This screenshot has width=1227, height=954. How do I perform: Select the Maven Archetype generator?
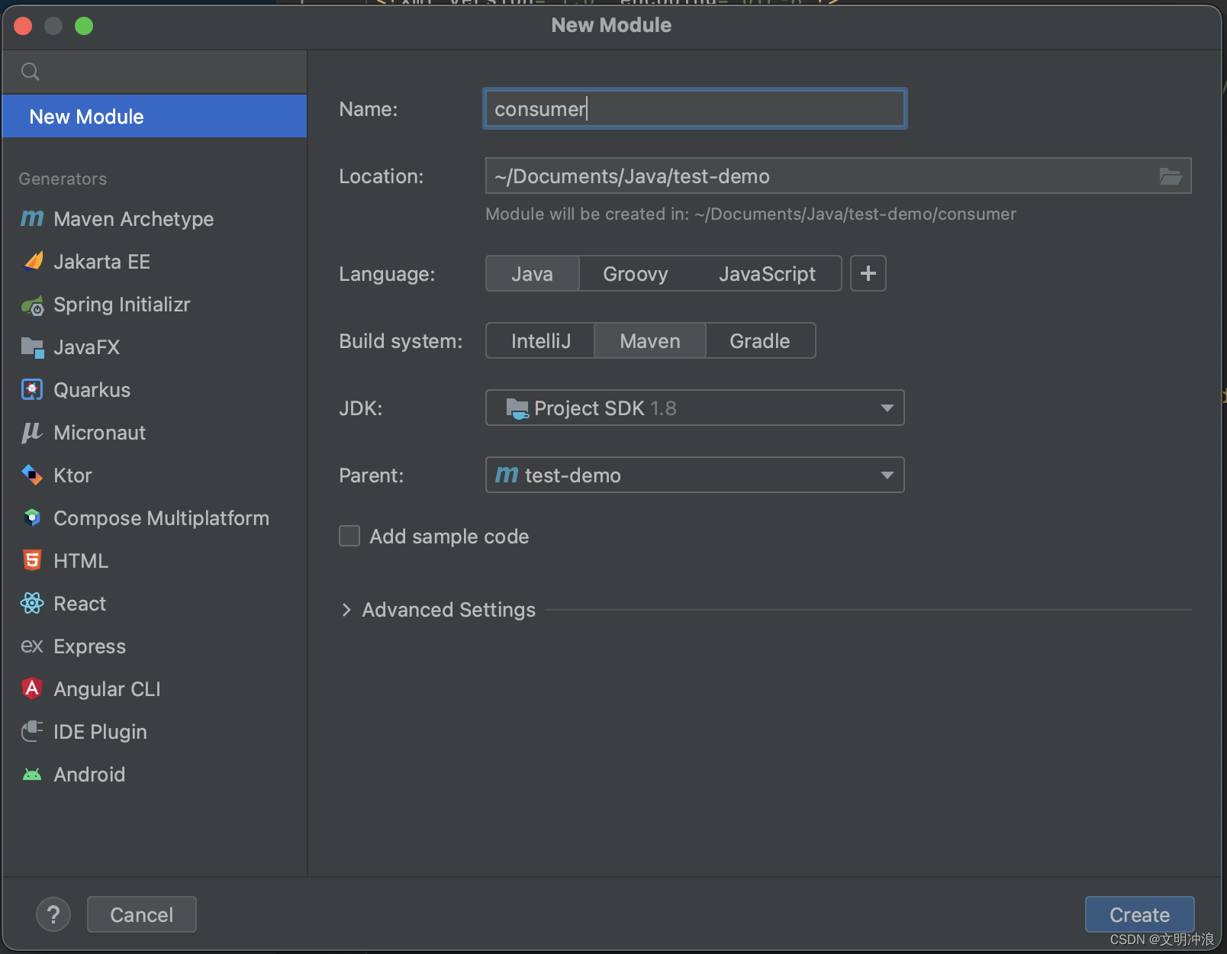coord(134,219)
